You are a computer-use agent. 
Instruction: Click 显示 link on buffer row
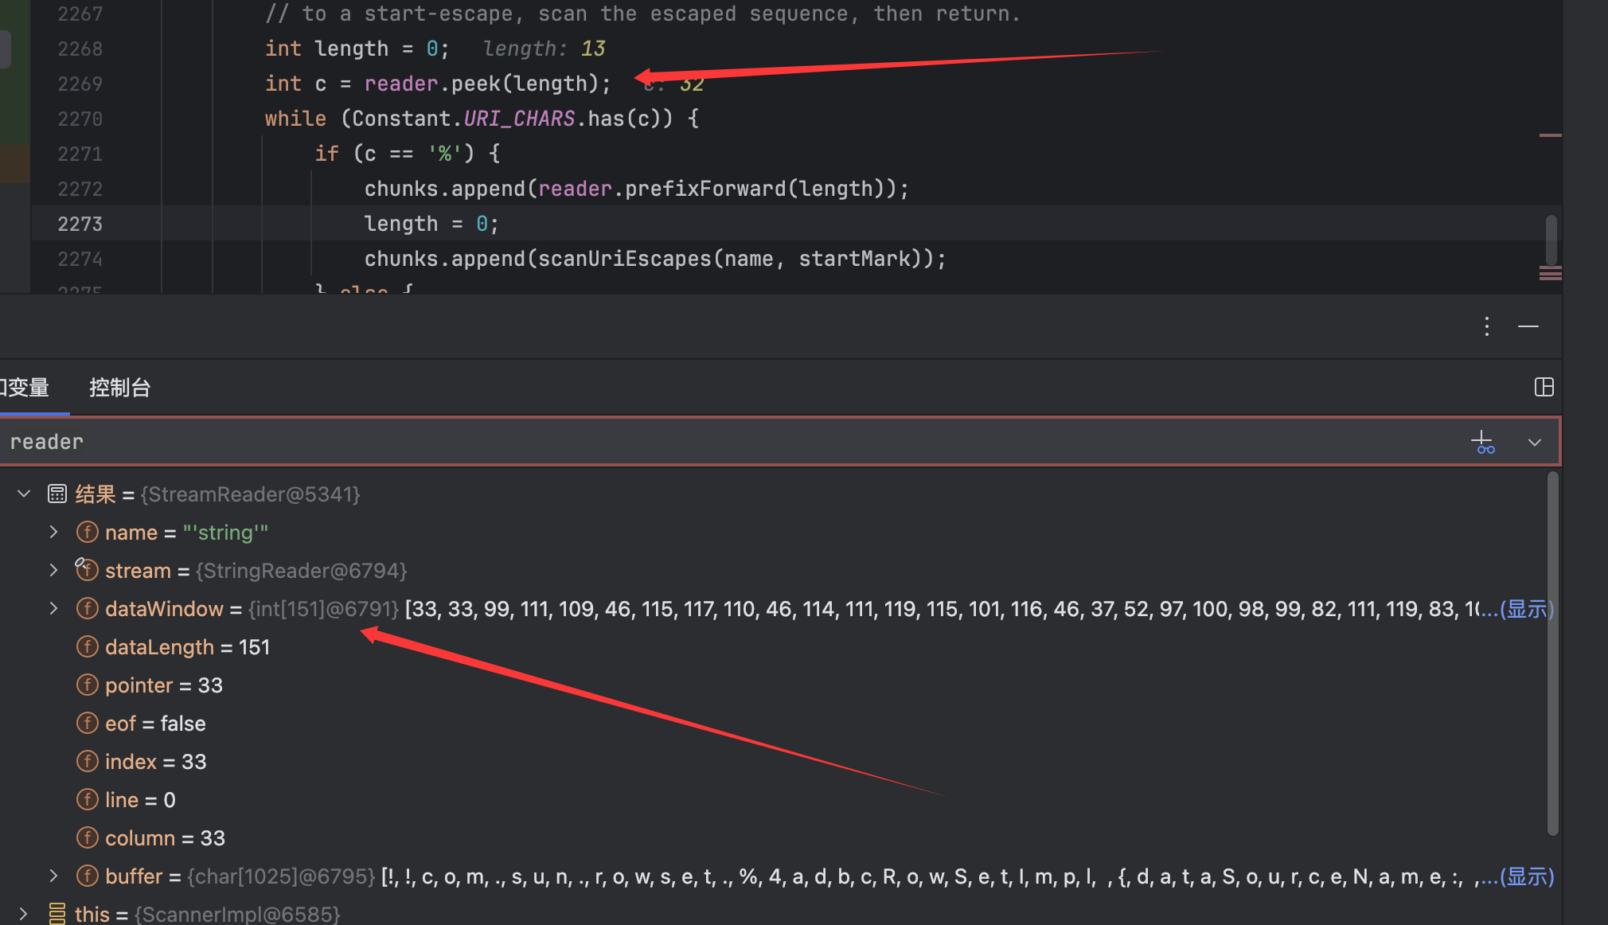[x=1526, y=876]
